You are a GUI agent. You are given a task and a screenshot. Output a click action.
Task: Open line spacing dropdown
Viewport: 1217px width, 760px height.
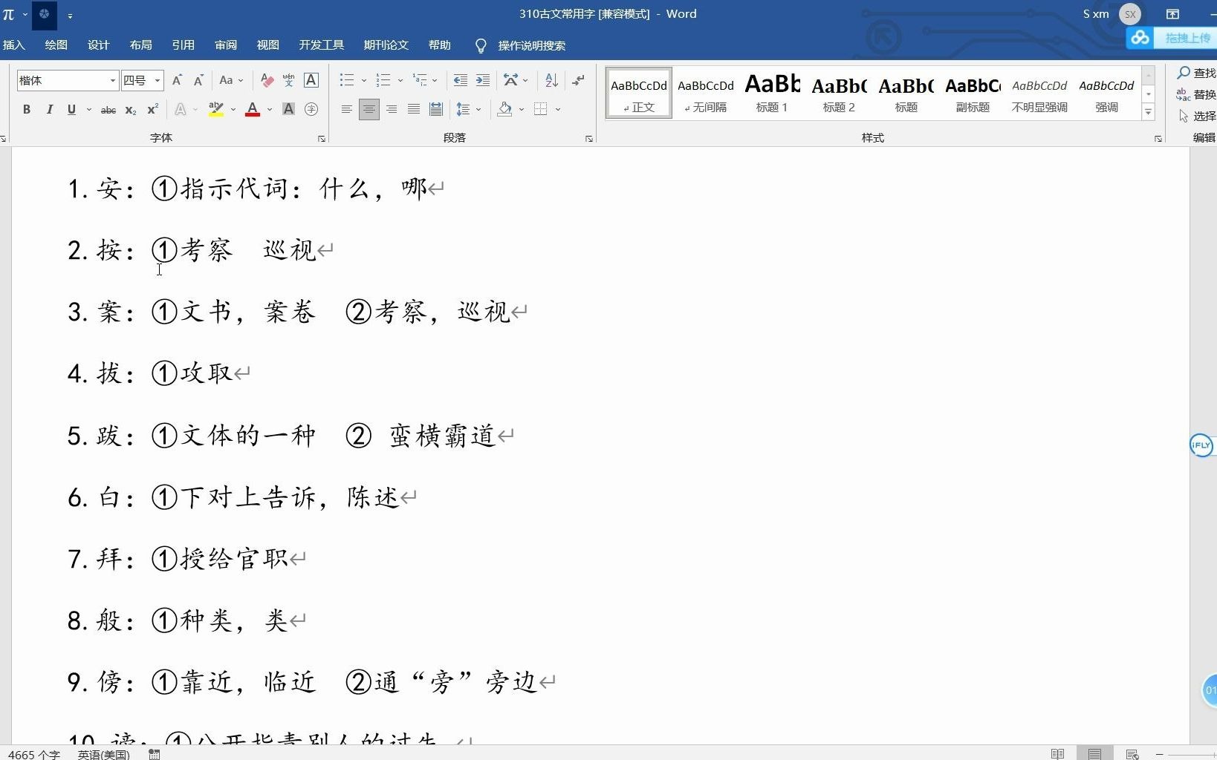click(469, 110)
